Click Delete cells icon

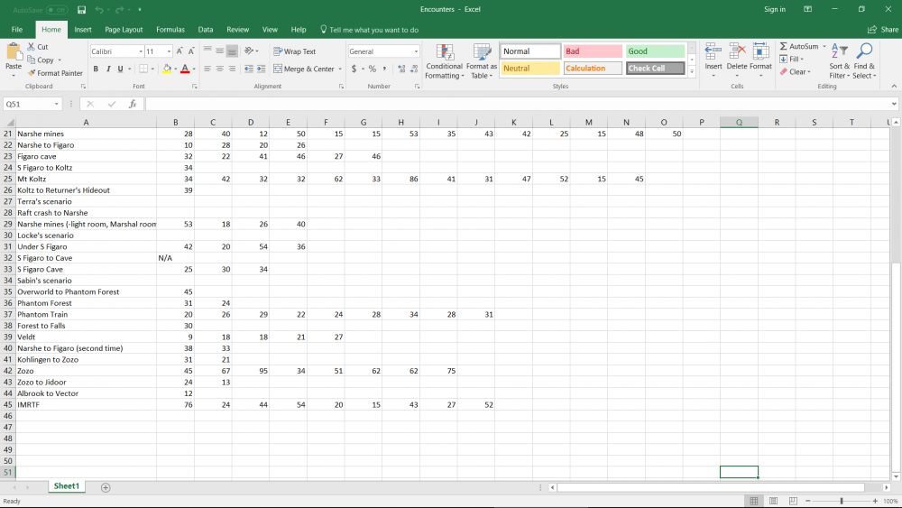pos(737,51)
